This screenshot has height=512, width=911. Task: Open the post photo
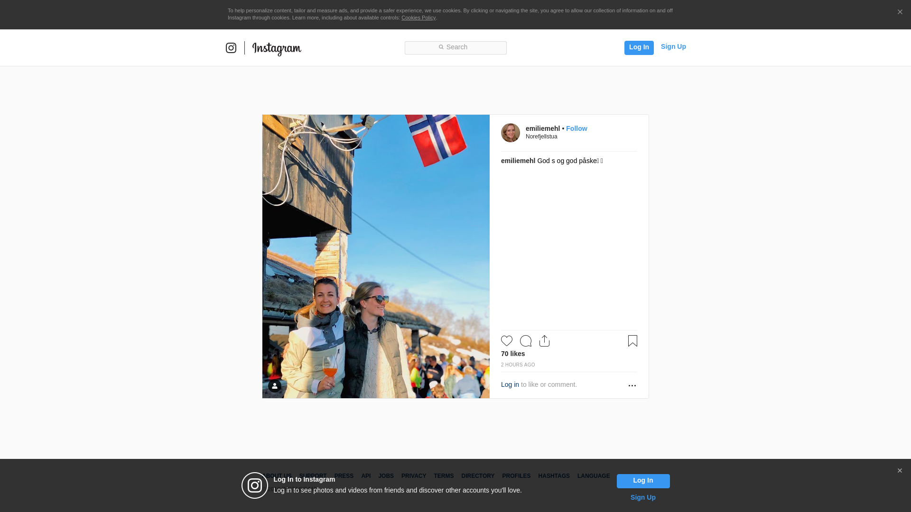376,256
